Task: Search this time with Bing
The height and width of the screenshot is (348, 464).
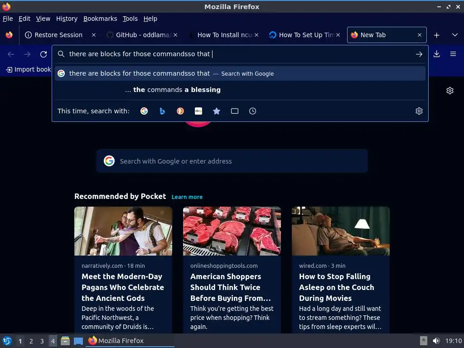Action: [x=162, y=111]
